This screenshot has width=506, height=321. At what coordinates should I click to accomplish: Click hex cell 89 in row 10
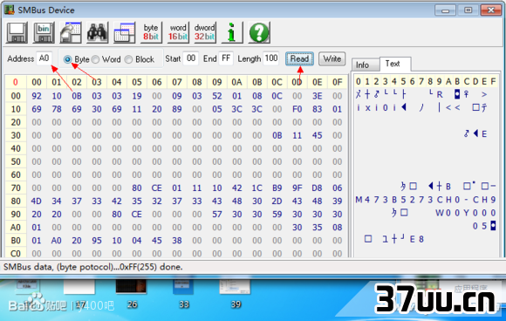pyautogui.click(x=177, y=109)
